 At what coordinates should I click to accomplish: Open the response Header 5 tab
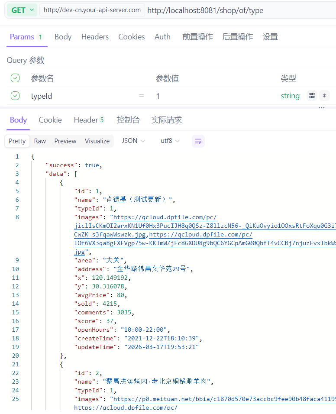[89, 120]
